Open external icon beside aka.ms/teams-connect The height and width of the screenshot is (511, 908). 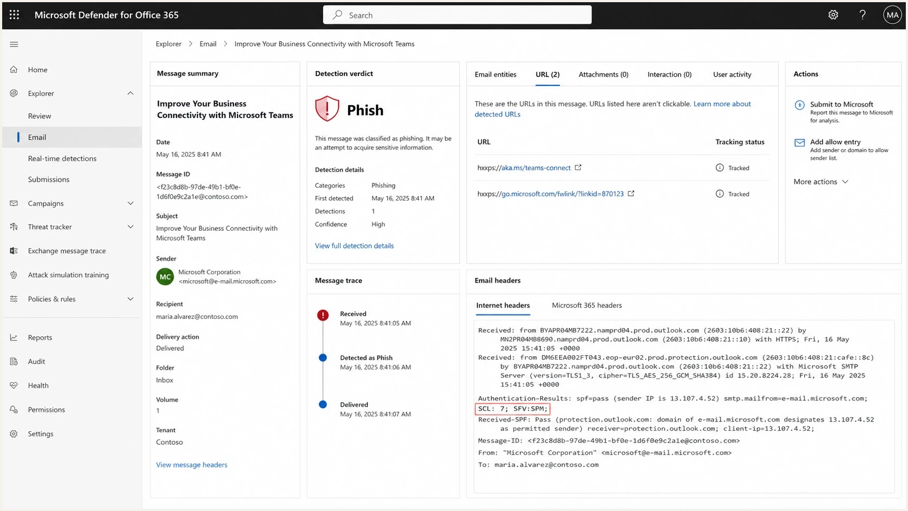point(578,167)
